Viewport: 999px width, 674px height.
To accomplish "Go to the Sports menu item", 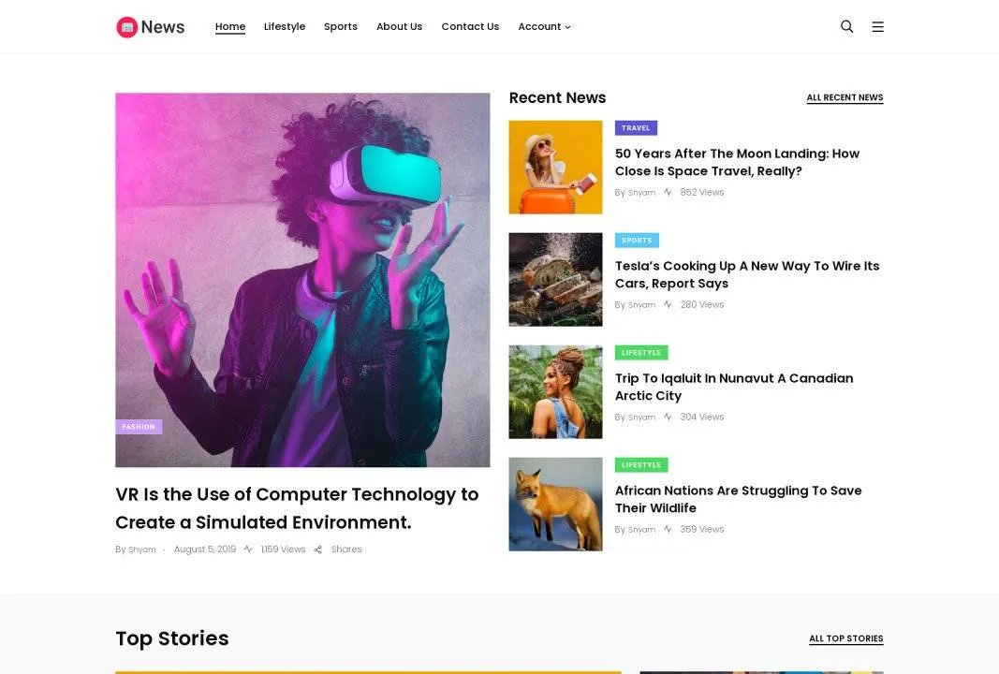I will [341, 26].
